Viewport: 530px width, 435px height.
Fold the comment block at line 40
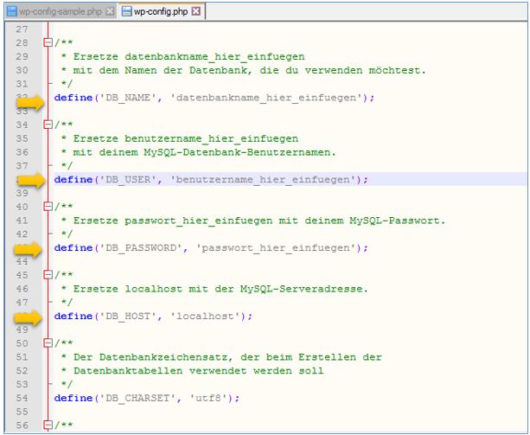(x=48, y=207)
